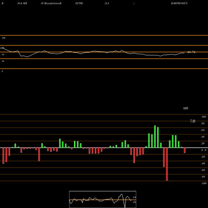Viewport: 208px width, 208px height.
Task: Click the BARTRONICS symbol label
Action: click(x=179, y=3)
